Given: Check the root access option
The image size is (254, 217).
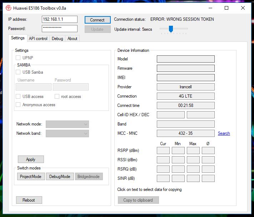Looking at the screenshot, I should pyautogui.click(x=57, y=97).
